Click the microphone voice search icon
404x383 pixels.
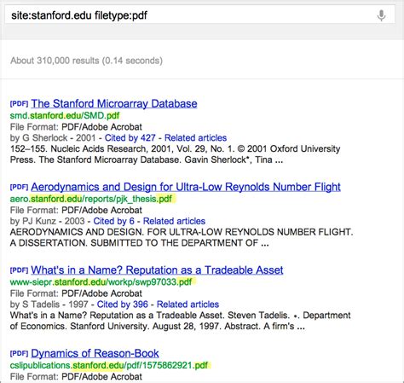381,15
